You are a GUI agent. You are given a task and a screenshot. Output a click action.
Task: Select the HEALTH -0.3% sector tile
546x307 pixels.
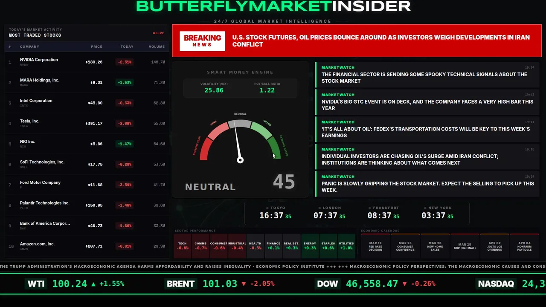coord(255,246)
